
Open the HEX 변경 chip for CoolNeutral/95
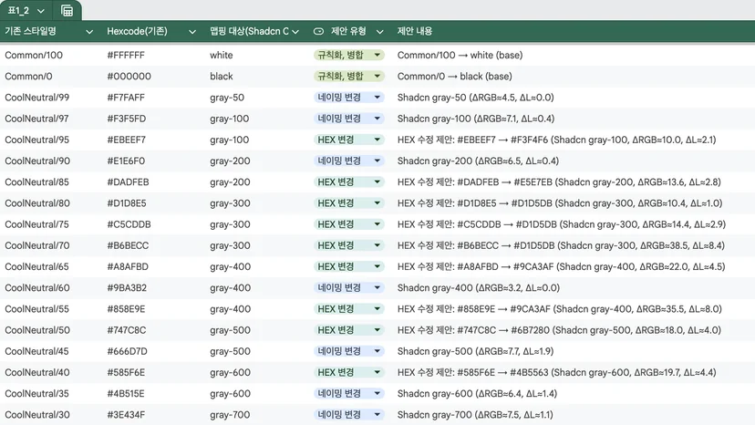click(x=349, y=140)
